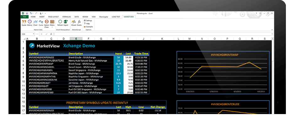The height and width of the screenshot is (125, 295).
Task: Customize the Quick Access Toolbar dropdown
Action: (x=45, y=13)
